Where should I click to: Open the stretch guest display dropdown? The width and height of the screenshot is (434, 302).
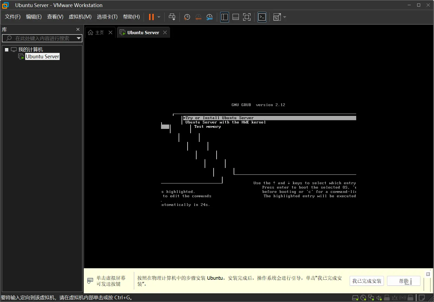click(285, 17)
